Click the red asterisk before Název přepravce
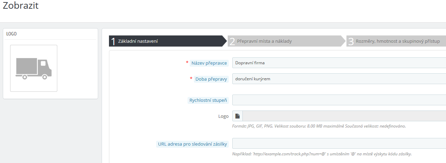Screen dimensions: 446x163 187,63
